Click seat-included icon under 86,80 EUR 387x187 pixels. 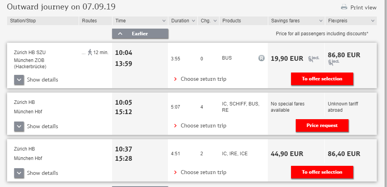click(334, 62)
